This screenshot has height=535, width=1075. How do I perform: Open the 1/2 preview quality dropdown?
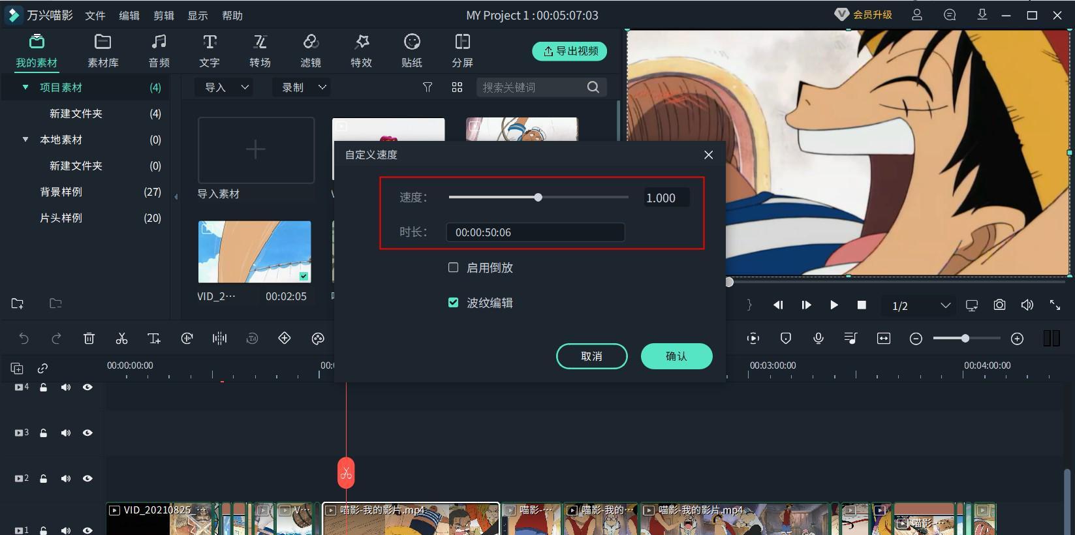tap(920, 305)
